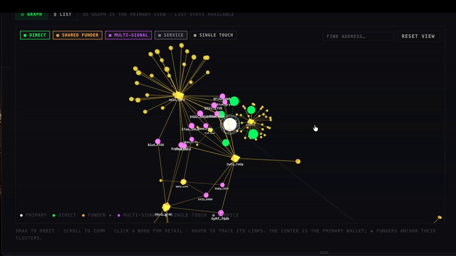Select the white primary wallet node
The image size is (456, 256).
(230, 124)
